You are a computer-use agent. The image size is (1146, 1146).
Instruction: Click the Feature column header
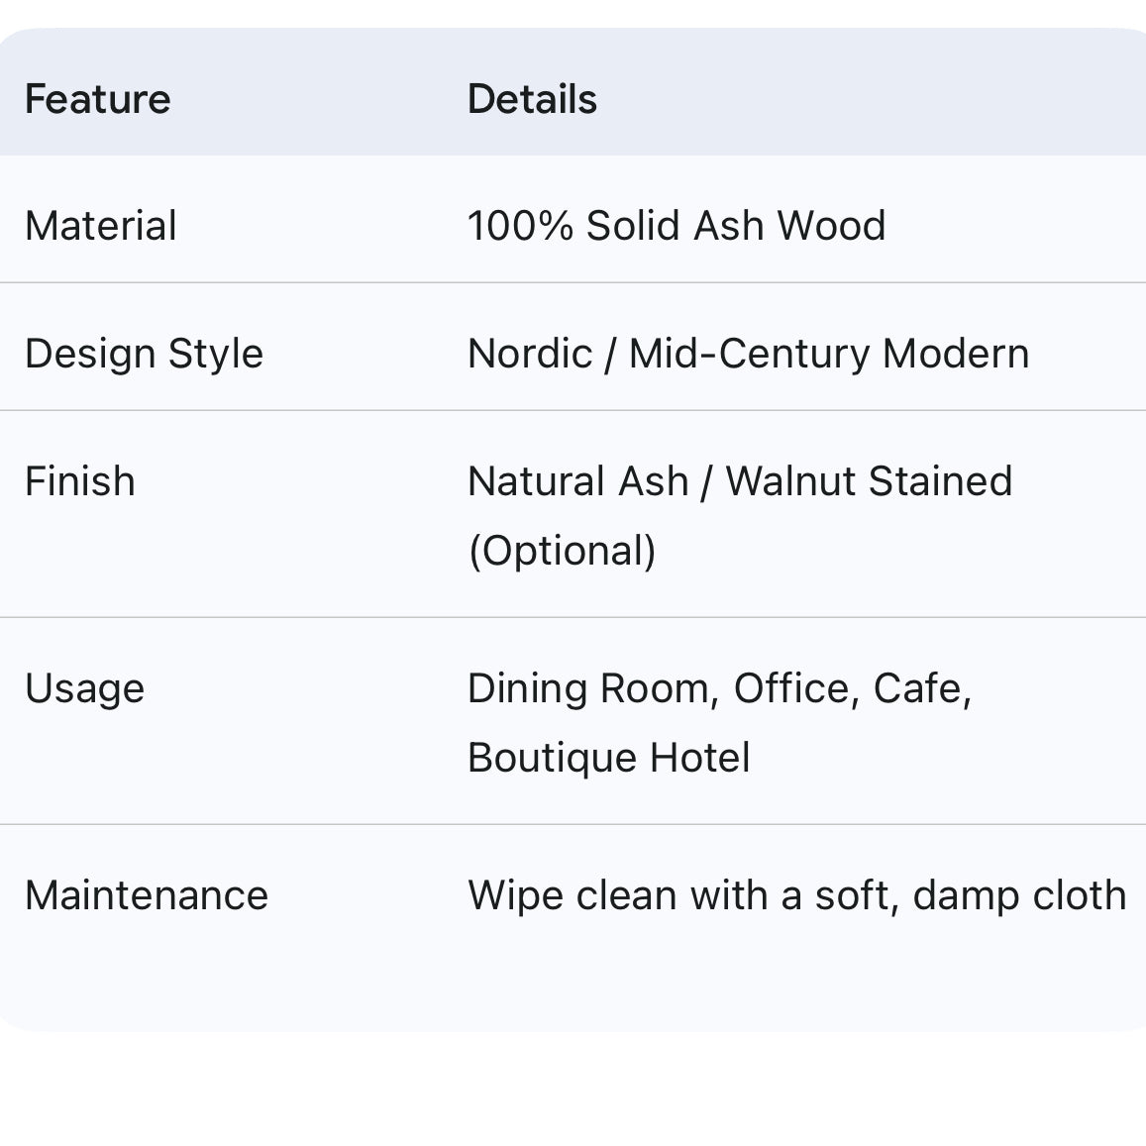point(97,99)
